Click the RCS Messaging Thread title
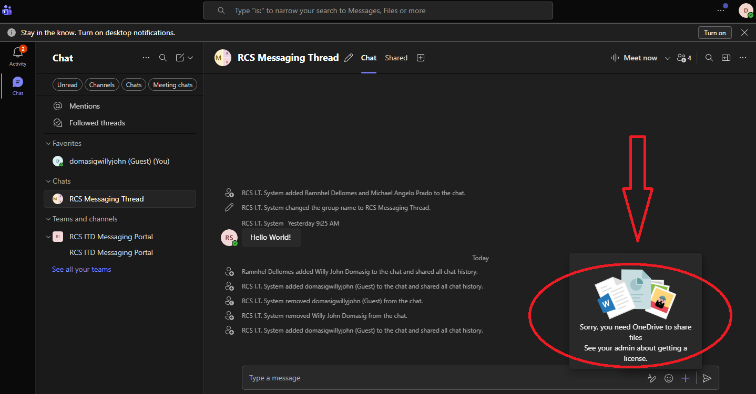The height and width of the screenshot is (394, 756). [288, 58]
